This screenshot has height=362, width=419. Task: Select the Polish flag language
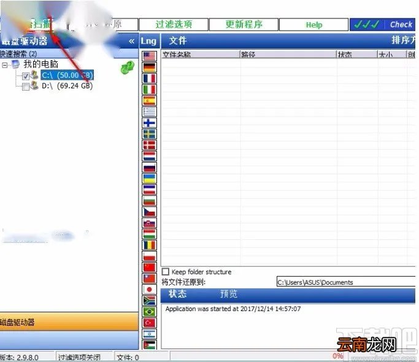(149, 256)
